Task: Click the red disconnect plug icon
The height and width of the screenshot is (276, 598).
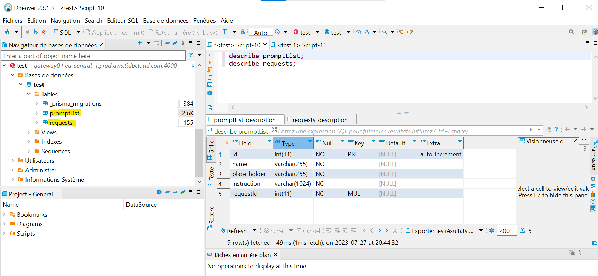Action: pyautogui.click(x=44, y=32)
